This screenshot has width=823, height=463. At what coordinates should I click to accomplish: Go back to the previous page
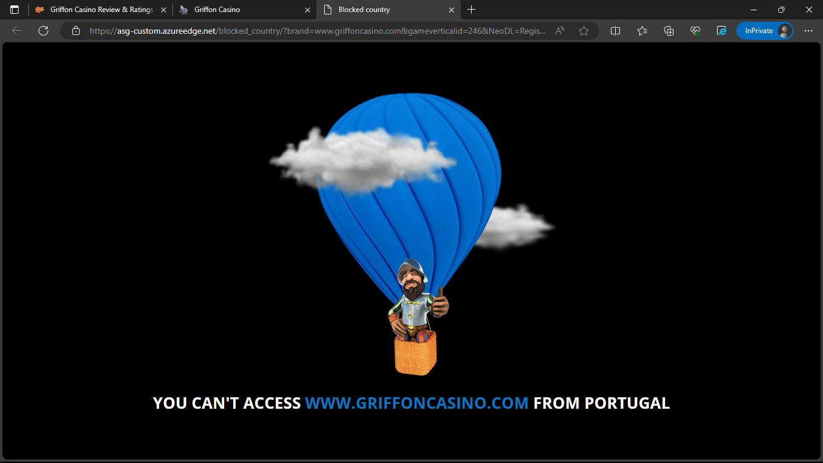click(x=17, y=31)
